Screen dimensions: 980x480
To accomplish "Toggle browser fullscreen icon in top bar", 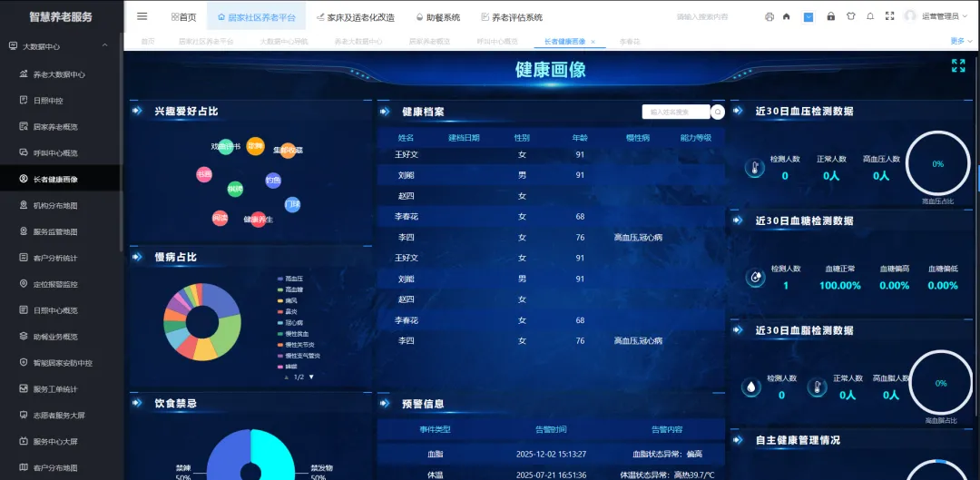I will (x=889, y=16).
